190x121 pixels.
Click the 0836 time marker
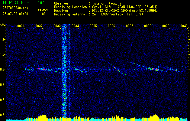coord(111,26)
